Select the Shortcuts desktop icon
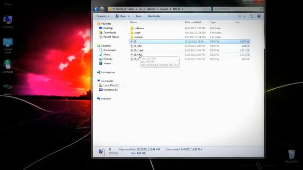The width and height of the screenshot is (303, 170). click(x=8, y=66)
